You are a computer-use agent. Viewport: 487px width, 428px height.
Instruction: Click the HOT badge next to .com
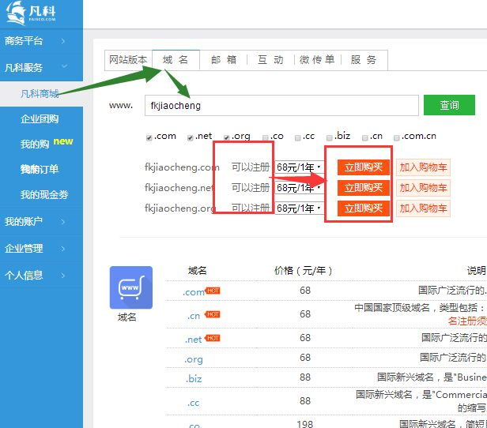[x=213, y=291]
